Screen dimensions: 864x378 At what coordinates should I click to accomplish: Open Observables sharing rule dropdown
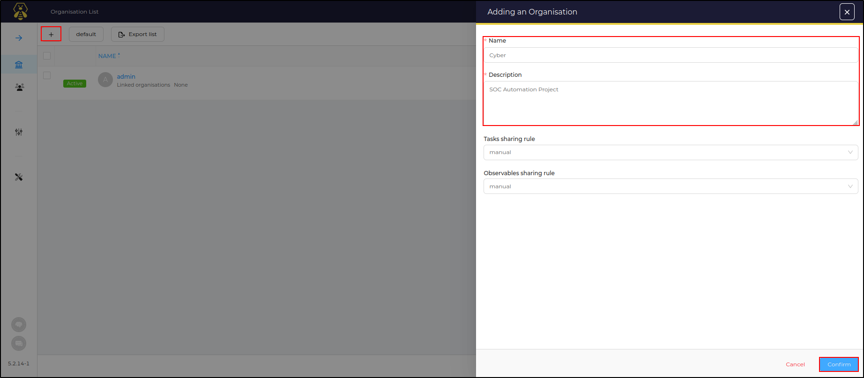click(671, 186)
